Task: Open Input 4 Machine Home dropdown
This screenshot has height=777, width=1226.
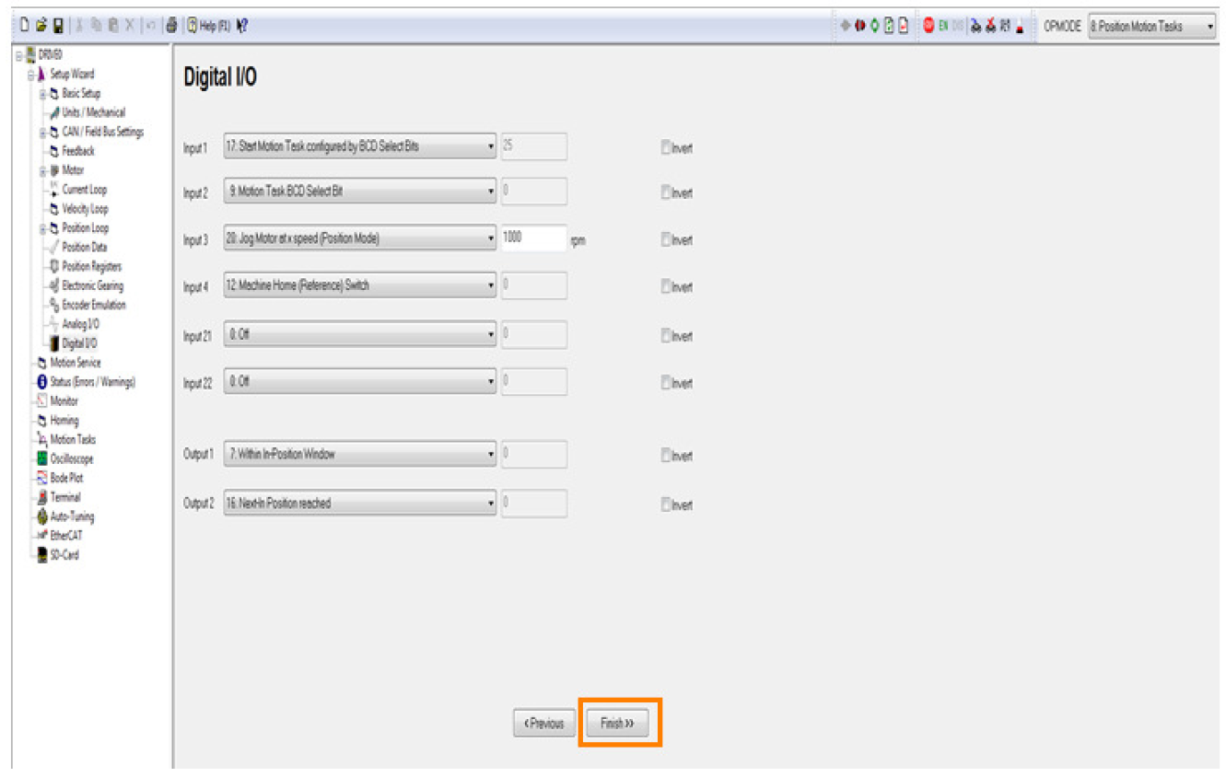Action: tap(360, 285)
